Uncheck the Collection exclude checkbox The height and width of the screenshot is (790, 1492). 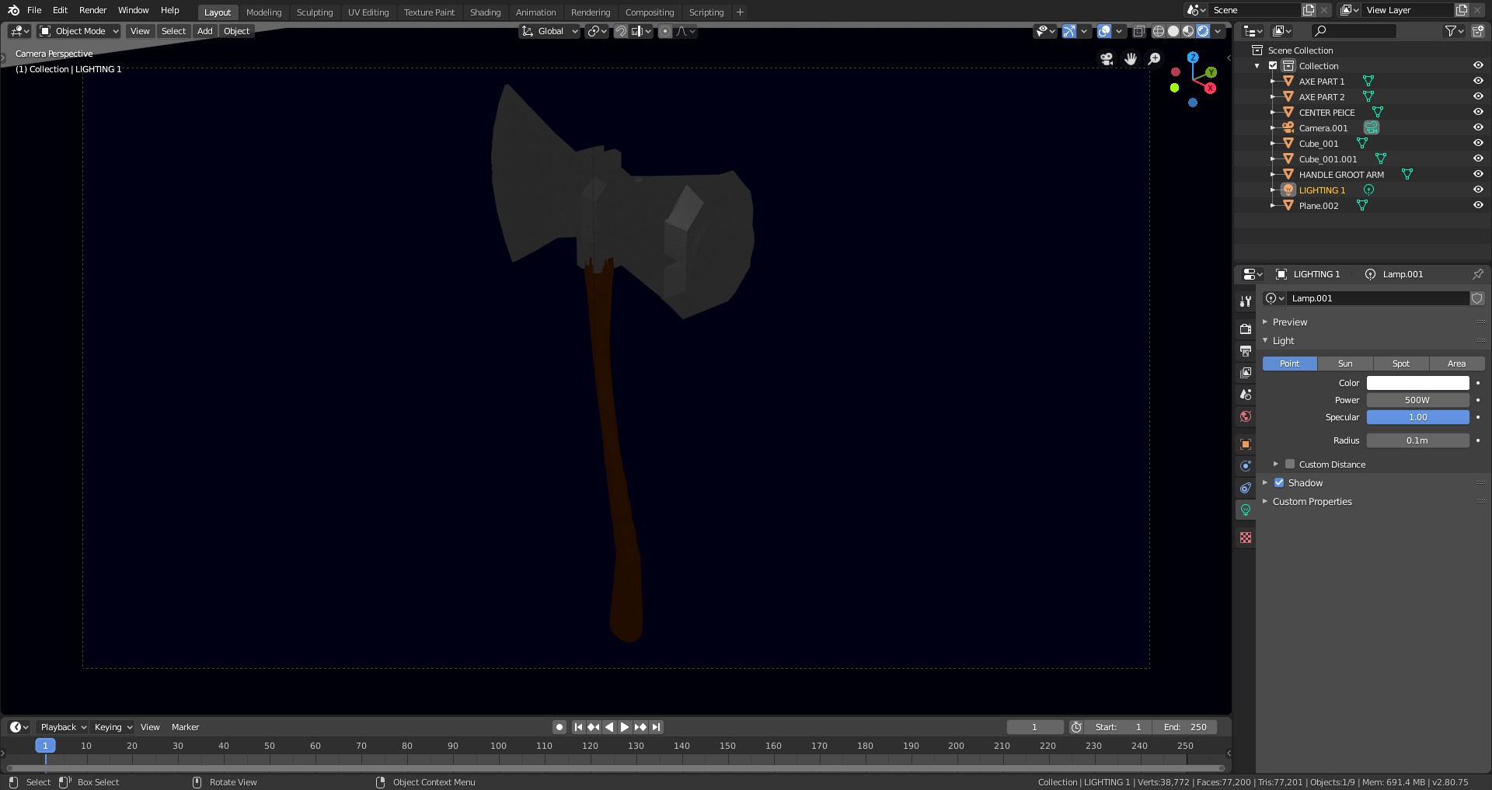pos(1273,65)
